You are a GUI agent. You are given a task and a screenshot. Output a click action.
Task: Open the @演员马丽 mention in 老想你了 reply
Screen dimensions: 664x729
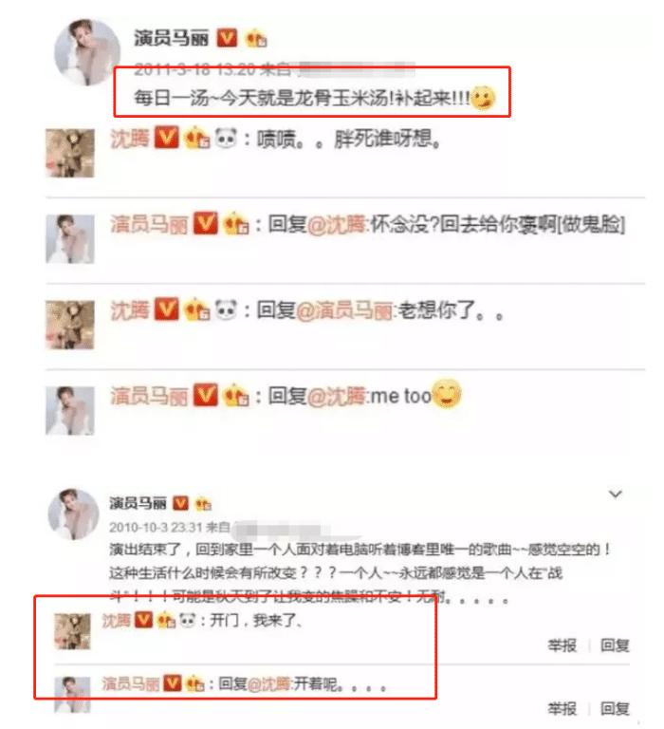point(344,310)
